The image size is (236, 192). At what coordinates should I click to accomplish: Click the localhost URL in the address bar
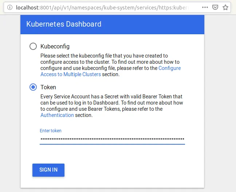(x=102, y=7)
